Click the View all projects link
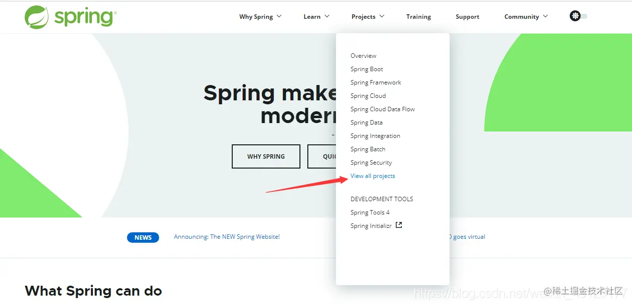The height and width of the screenshot is (305, 632). [x=373, y=176]
